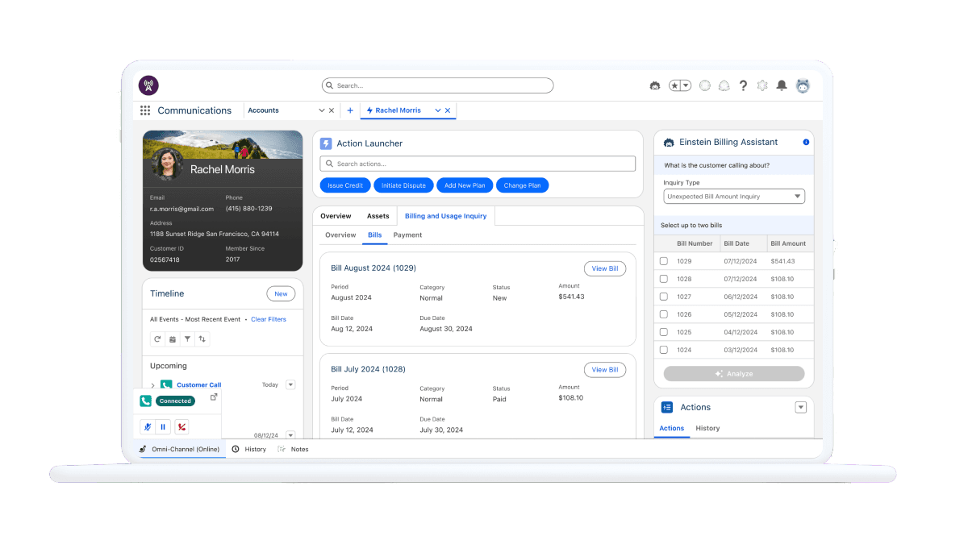Screen dimensions: 968x544
Task: Select checkbox for bill 1027
Action: 664,297
